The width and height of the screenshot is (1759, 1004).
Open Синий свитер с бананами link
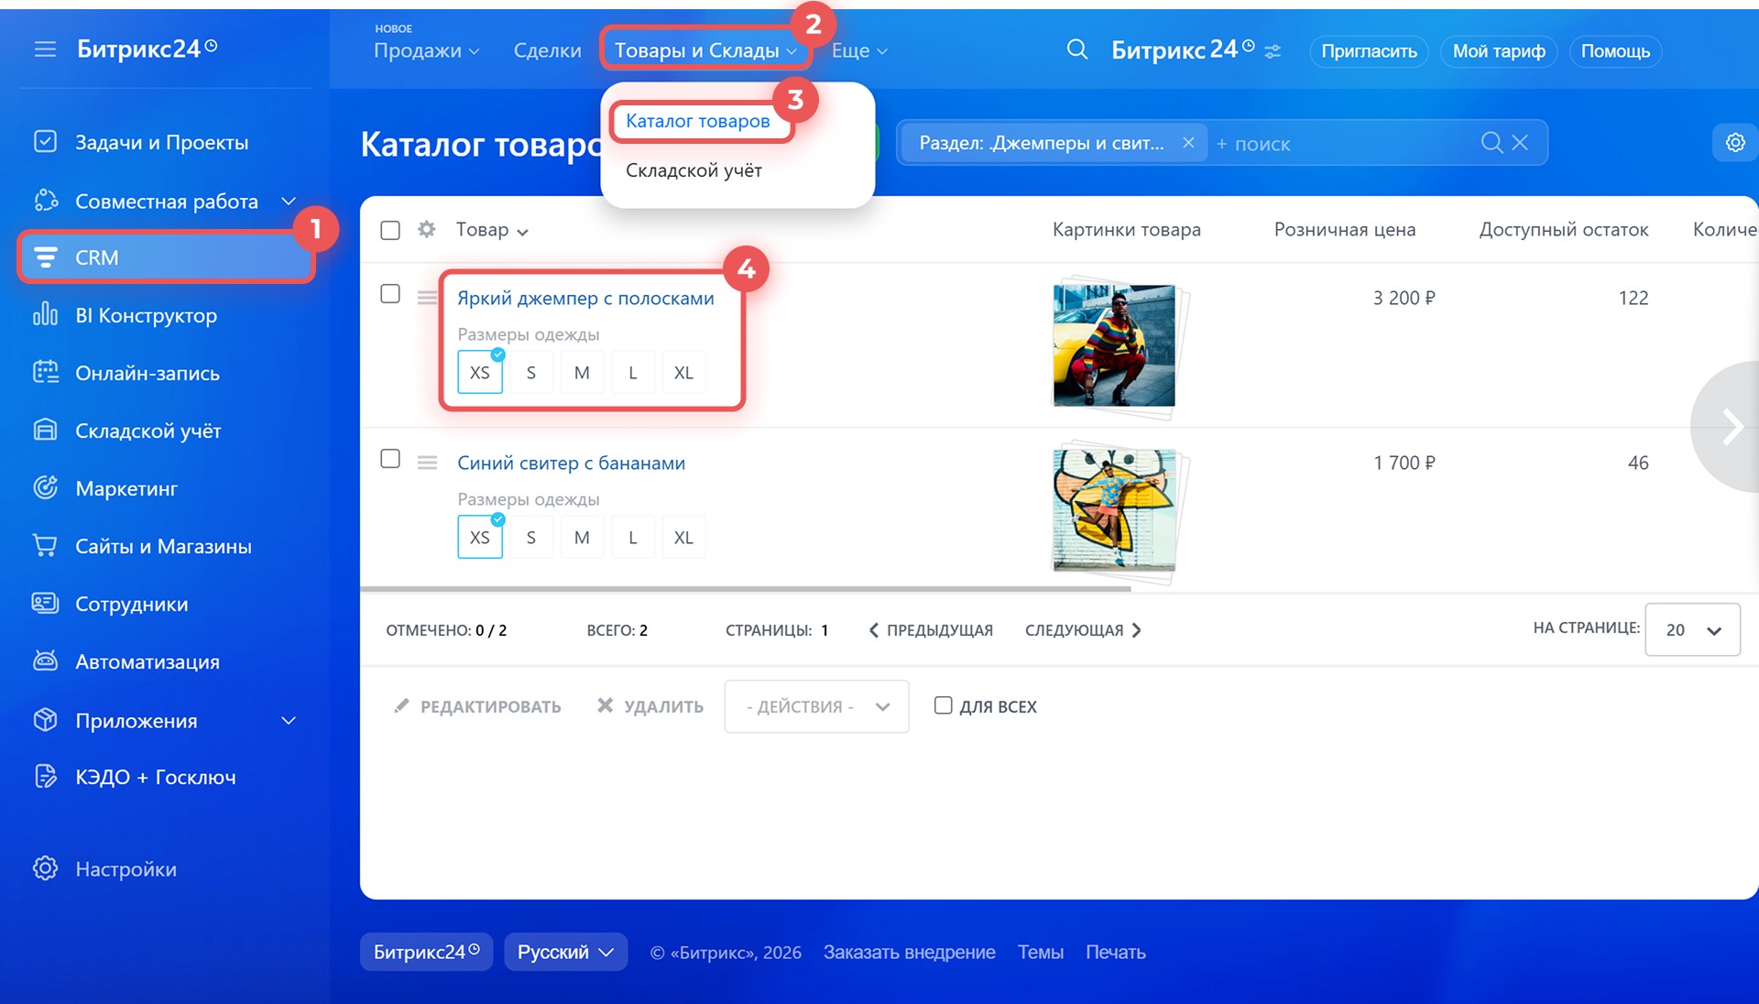pos(571,463)
